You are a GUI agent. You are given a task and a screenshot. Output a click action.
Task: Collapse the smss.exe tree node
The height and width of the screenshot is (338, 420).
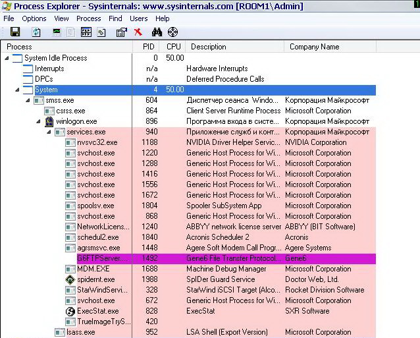click(x=28, y=100)
